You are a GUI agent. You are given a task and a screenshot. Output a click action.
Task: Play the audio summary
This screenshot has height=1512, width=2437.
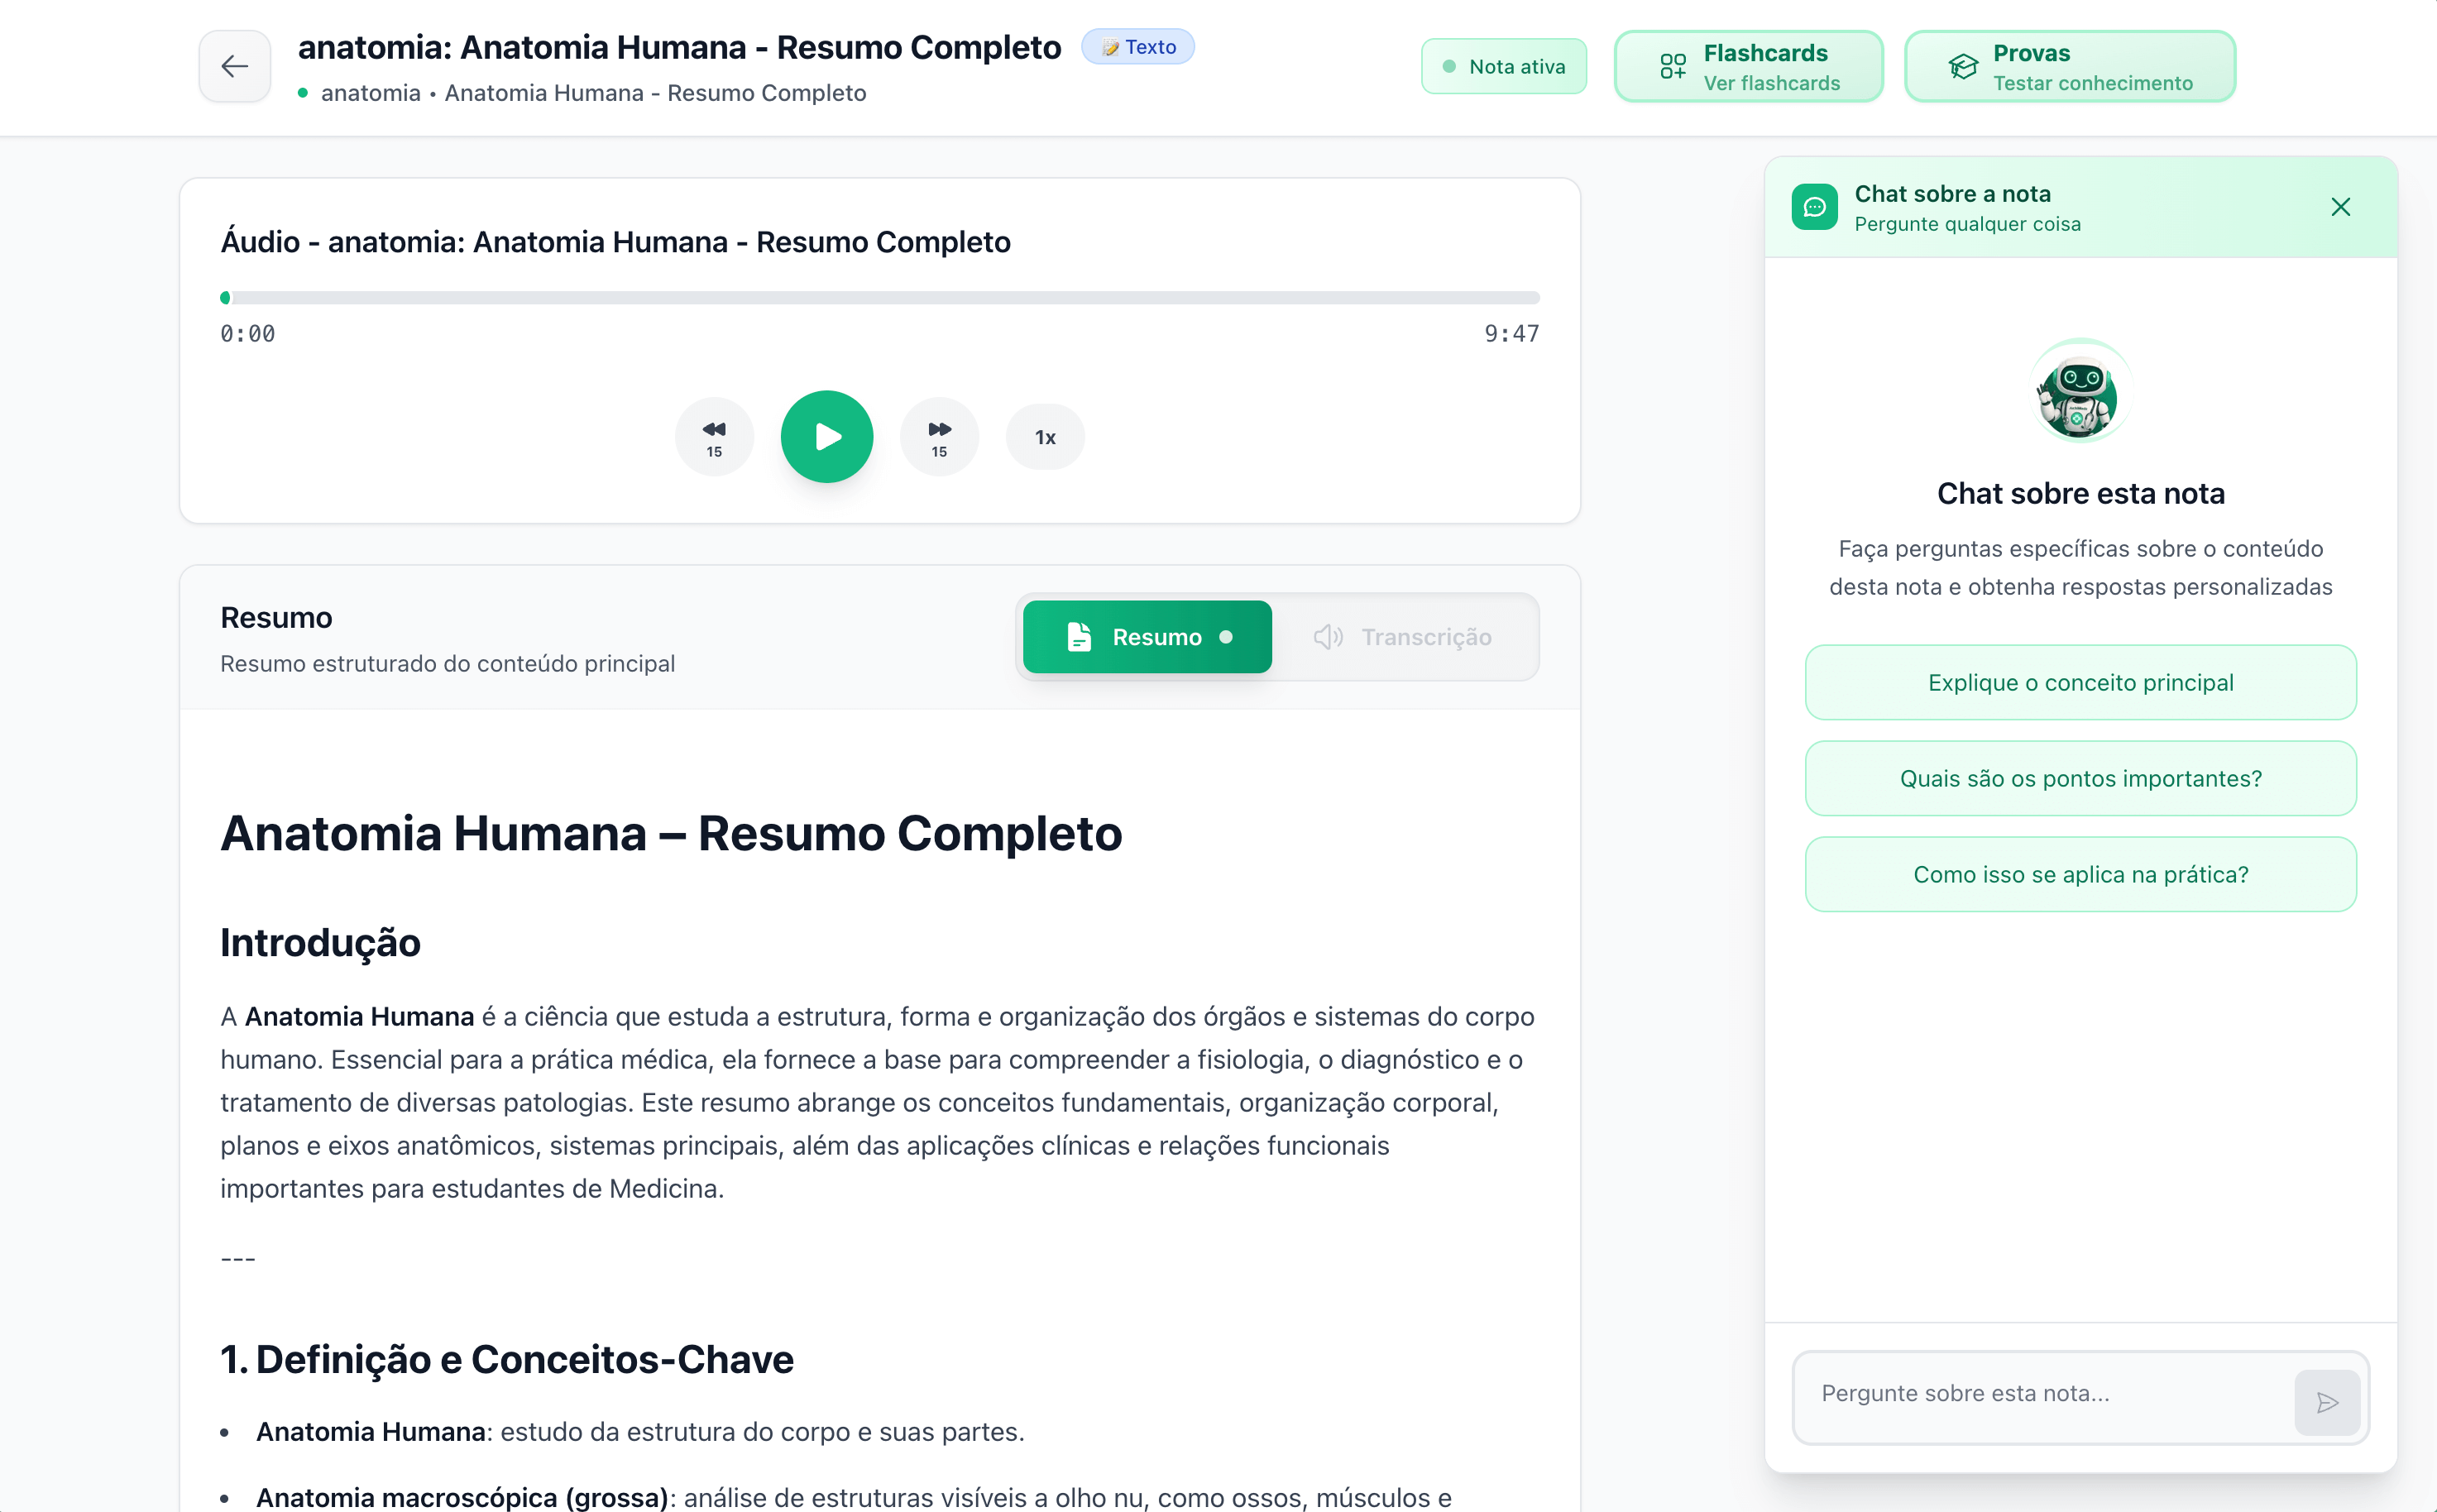tap(826, 437)
